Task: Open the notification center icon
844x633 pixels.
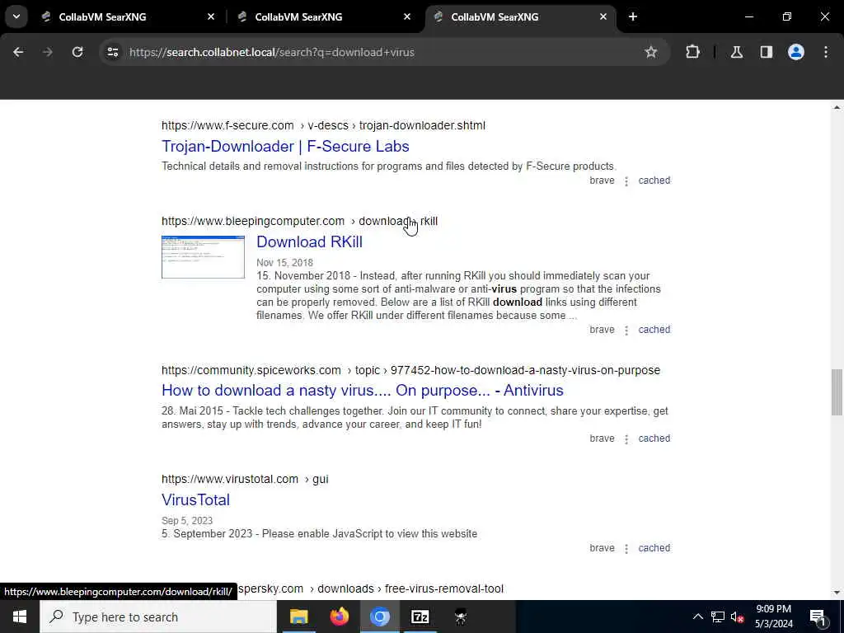Action: point(818,617)
